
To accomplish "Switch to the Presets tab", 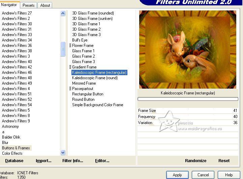I will click(29, 5).
